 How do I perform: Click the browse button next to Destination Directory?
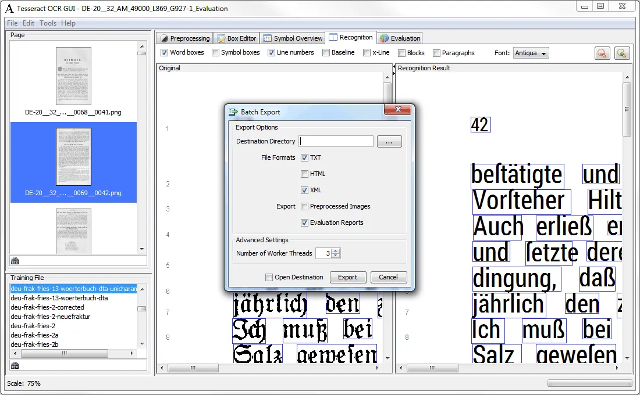coord(389,141)
